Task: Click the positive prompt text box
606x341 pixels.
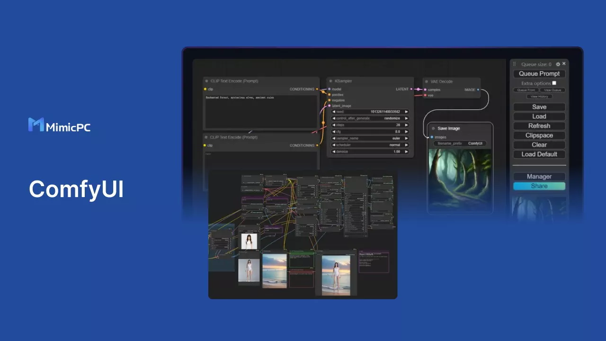Action: 260,111
